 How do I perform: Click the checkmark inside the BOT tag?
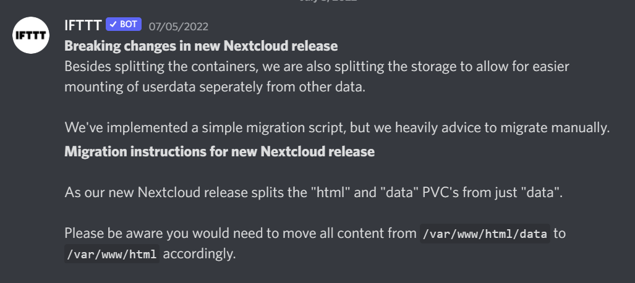[113, 25]
